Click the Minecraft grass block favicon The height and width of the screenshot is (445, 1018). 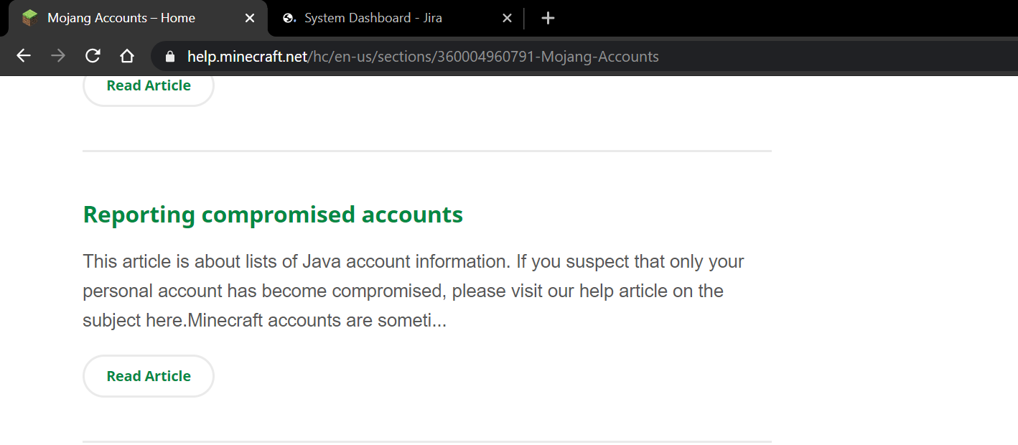29,18
